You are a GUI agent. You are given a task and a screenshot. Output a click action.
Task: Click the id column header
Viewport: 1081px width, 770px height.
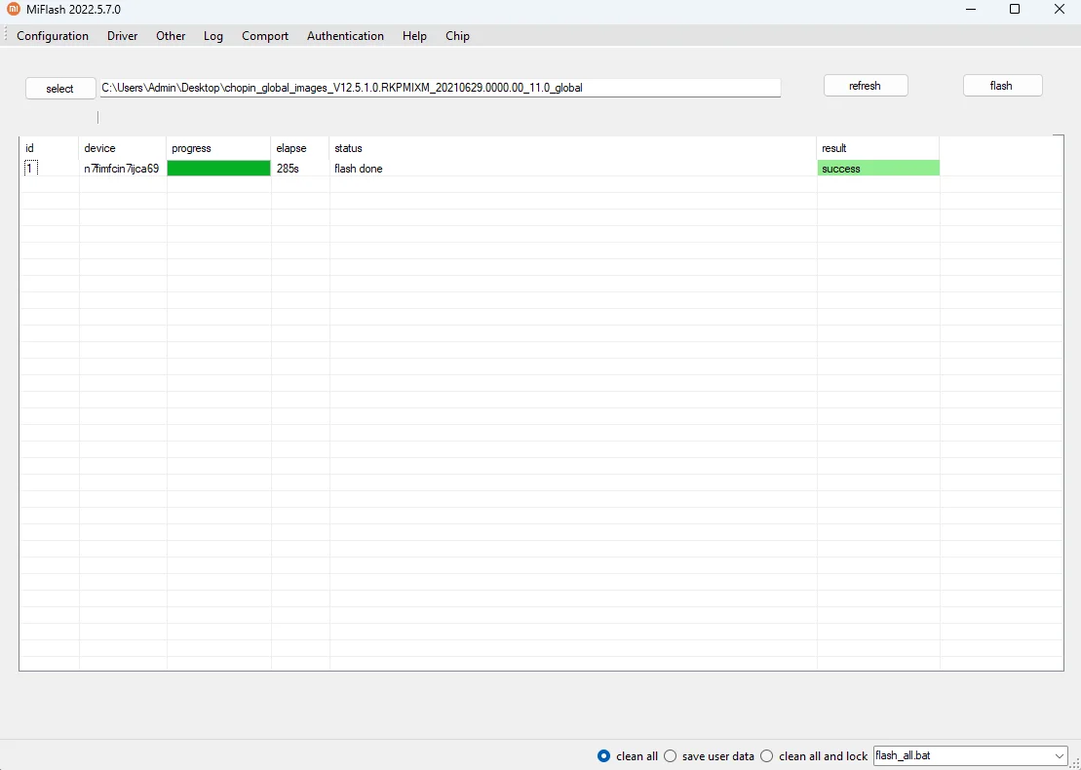(50, 148)
